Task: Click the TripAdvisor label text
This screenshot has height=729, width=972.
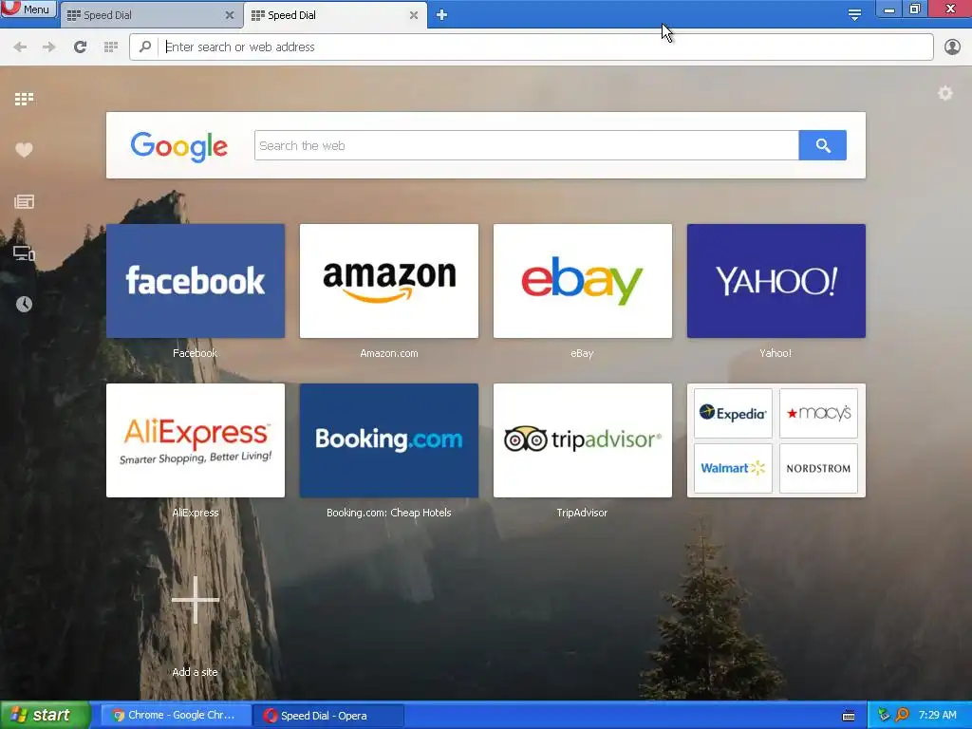Action: 582,513
